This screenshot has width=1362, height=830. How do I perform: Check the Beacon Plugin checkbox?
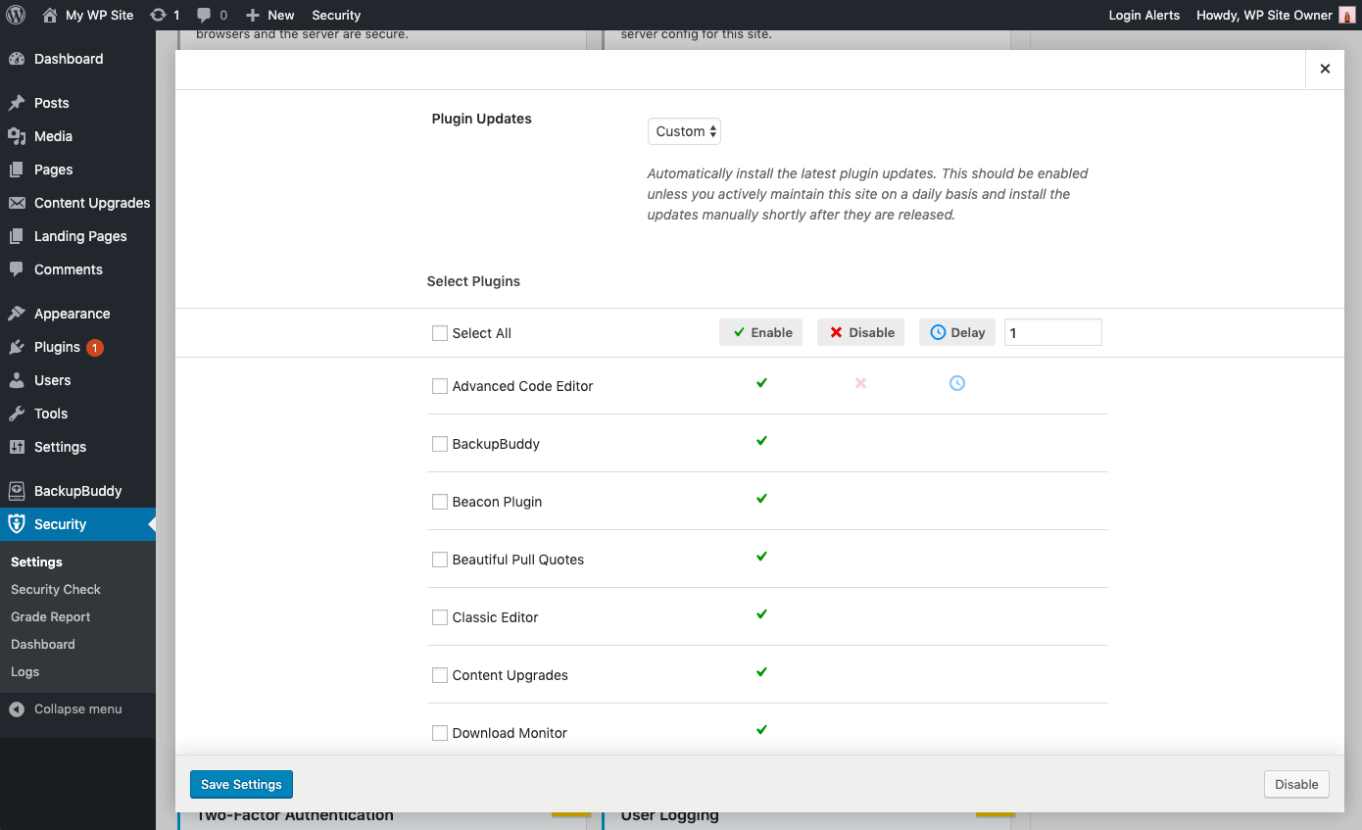[440, 502]
